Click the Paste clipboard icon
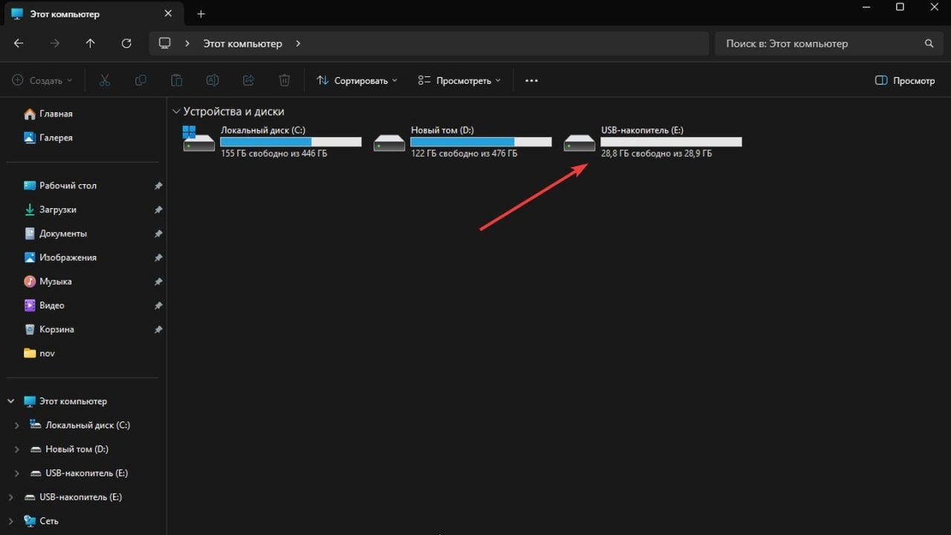 [176, 80]
